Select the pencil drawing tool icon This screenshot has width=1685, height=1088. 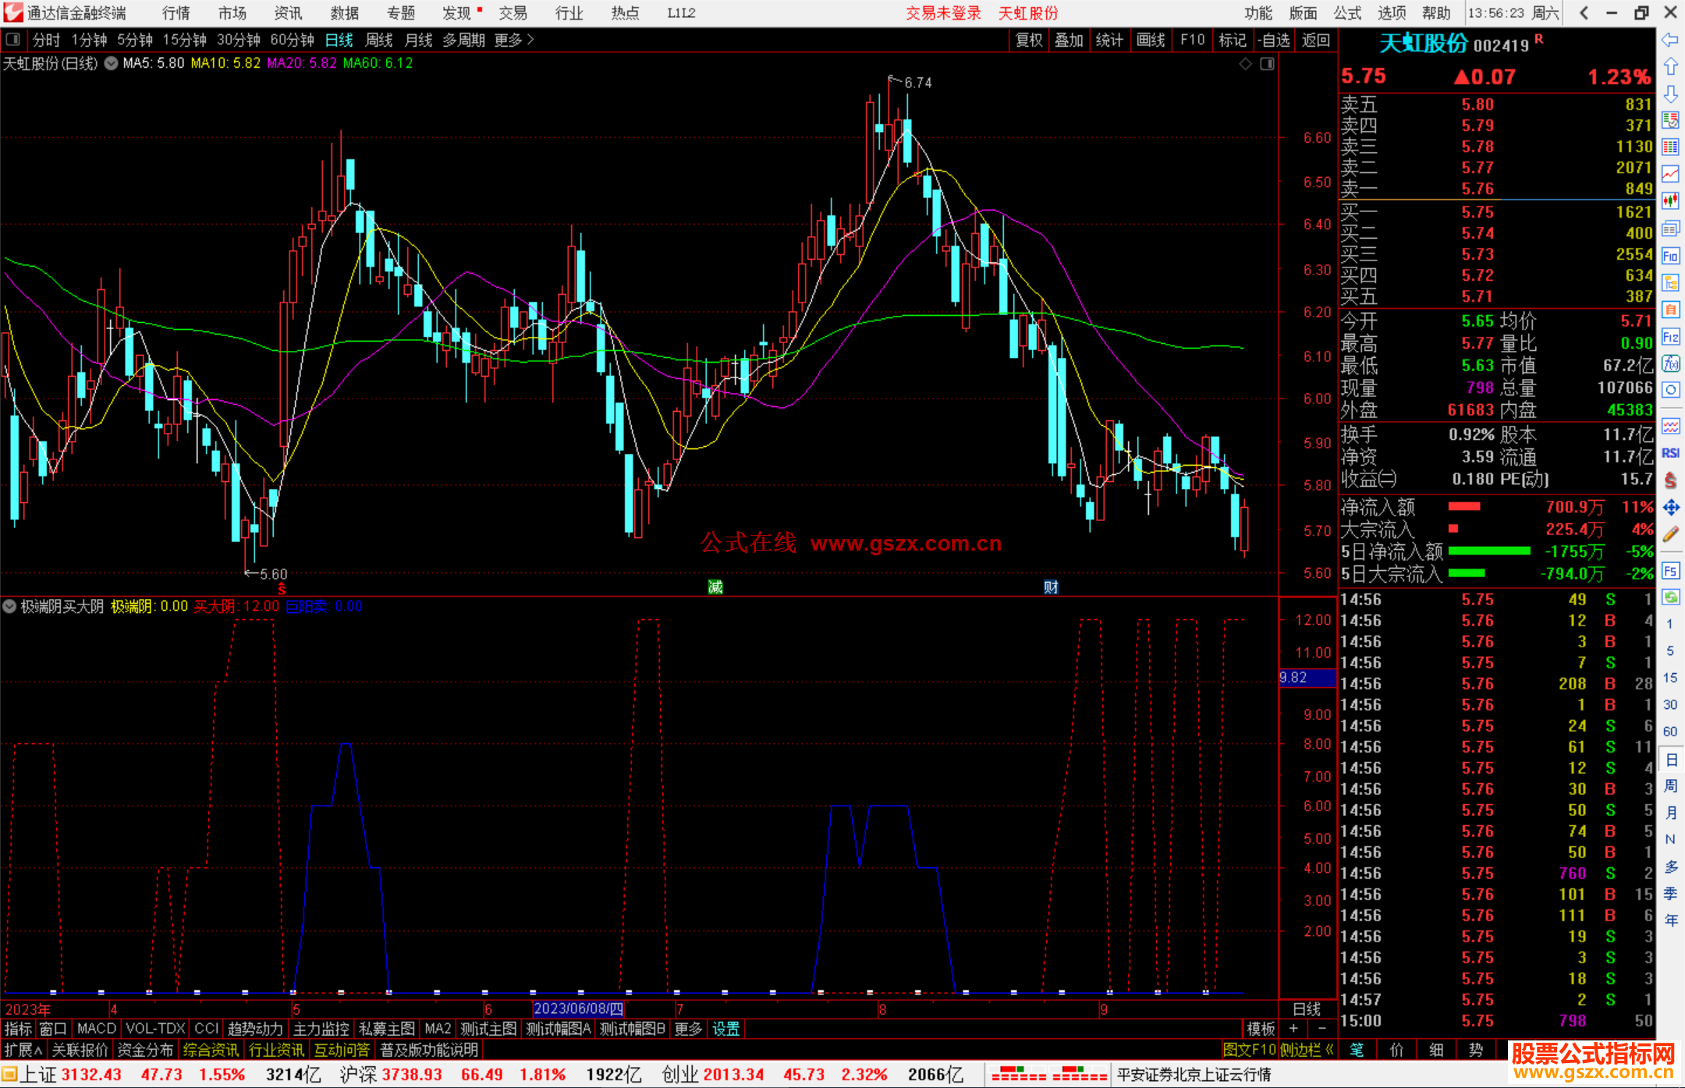[x=1670, y=534]
